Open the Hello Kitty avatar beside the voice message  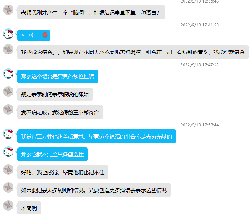[8, 34]
